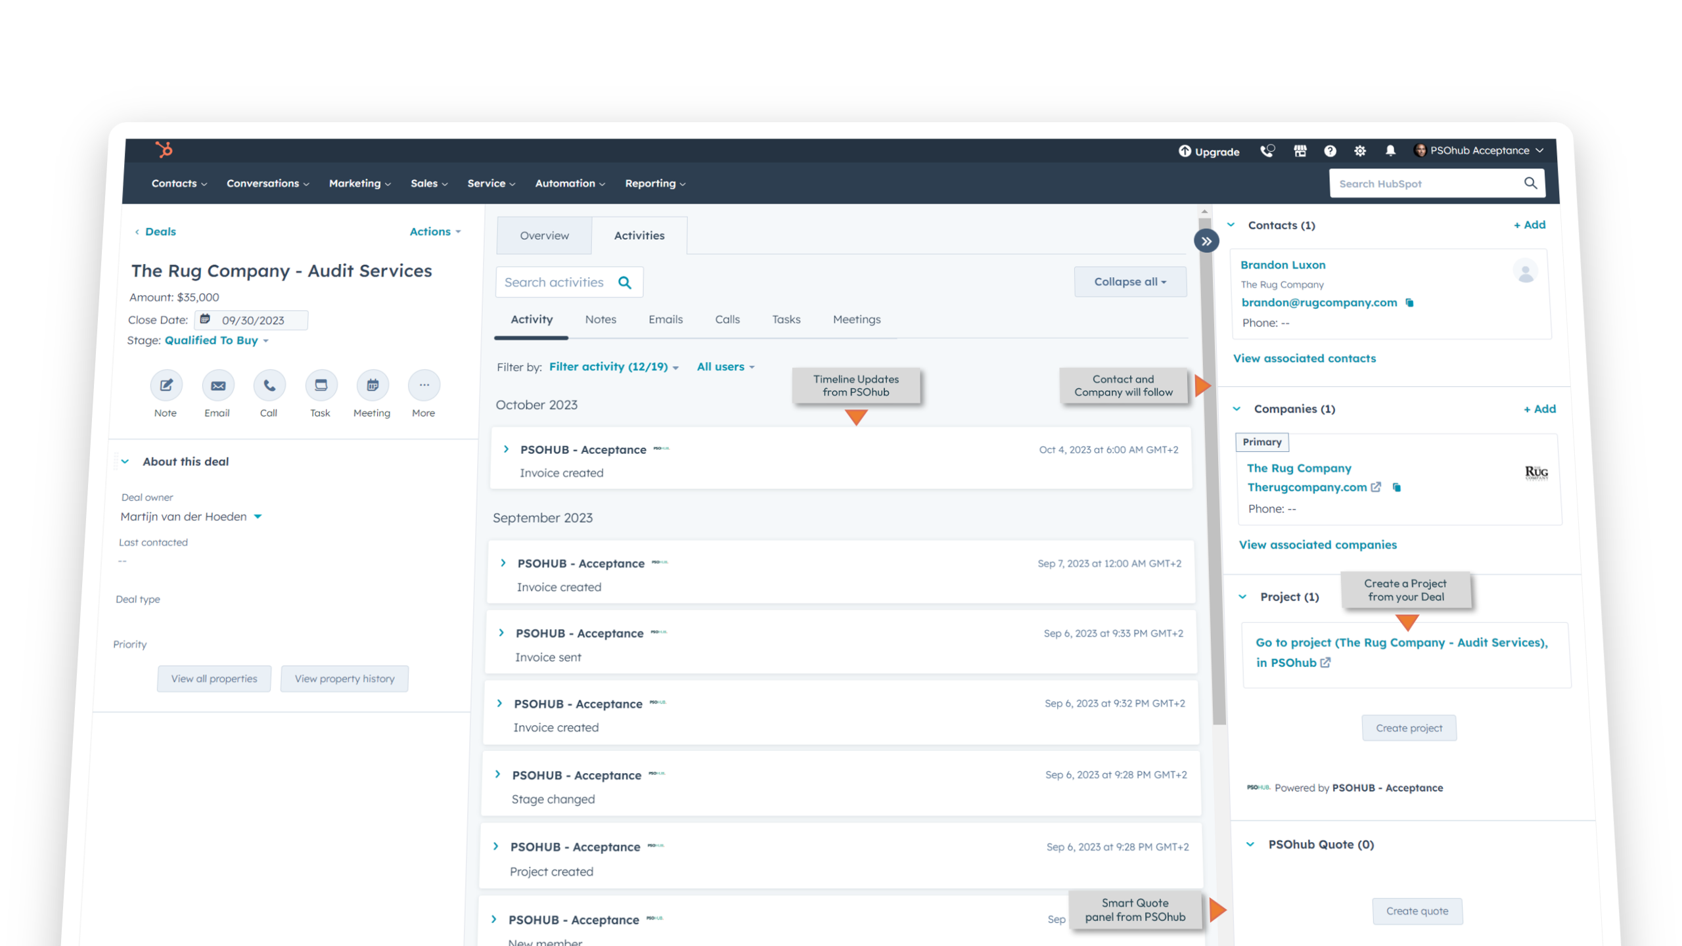Image resolution: width=1682 pixels, height=946 pixels.
Task: Open the notifications bell icon
Action: click(1390, 150)
